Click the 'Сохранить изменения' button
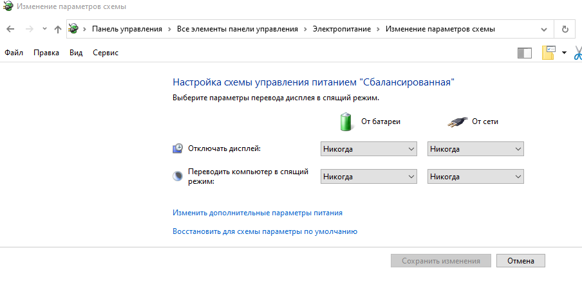Viewport: 582px width, 295px height. [x=441, y=260]
